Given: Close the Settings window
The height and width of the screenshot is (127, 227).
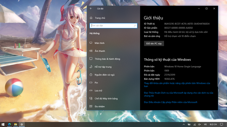Looking at the screenshot, I should pos(214,8).
